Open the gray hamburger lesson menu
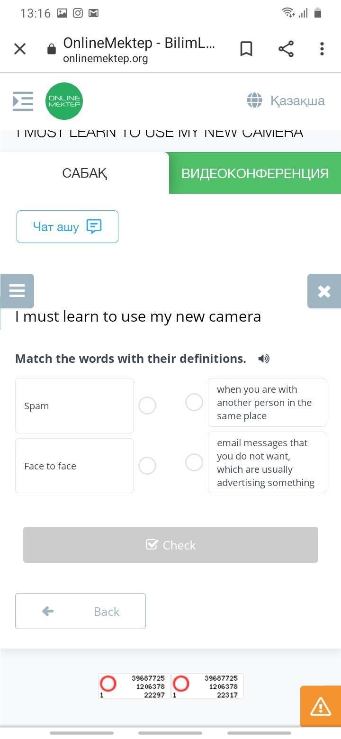Image resolution: width=341 pixels, height=739 pixels. (17, 291)
